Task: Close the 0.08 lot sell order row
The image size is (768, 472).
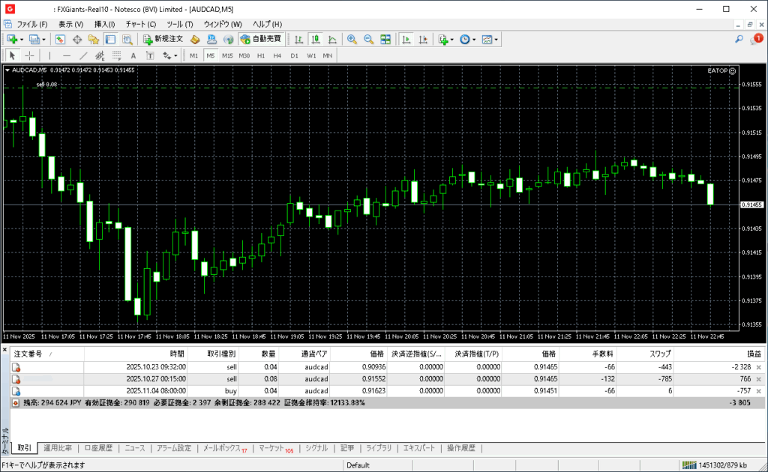Action: (x=758, y=379)
